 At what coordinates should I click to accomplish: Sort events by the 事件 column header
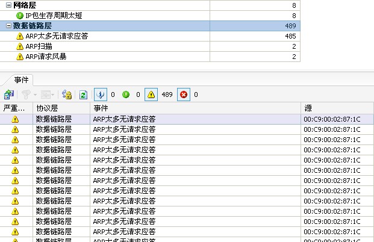point(196,108)
